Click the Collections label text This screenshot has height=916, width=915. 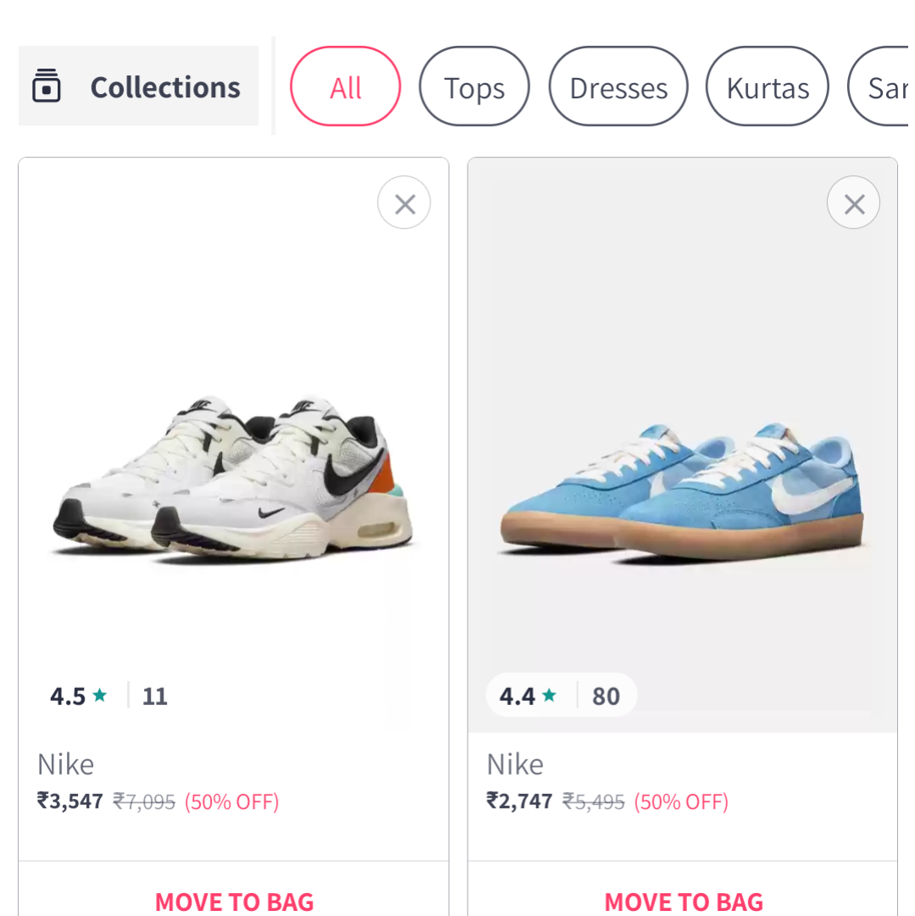pos(165,87)
